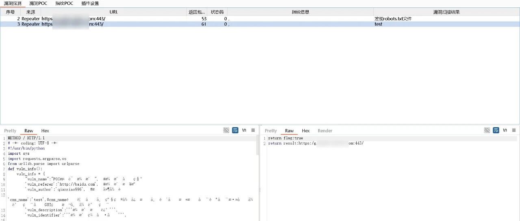
Task: Click code line 'import sys'
Action: [x=19, y=154]
